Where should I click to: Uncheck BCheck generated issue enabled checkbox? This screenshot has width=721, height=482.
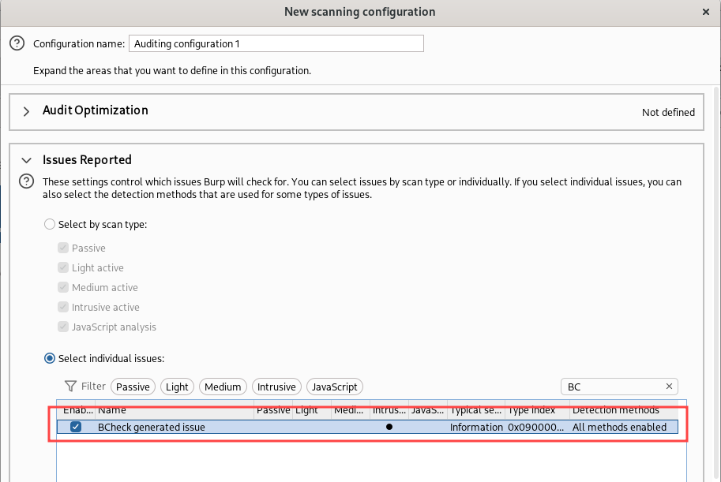[x=76, y=427]
